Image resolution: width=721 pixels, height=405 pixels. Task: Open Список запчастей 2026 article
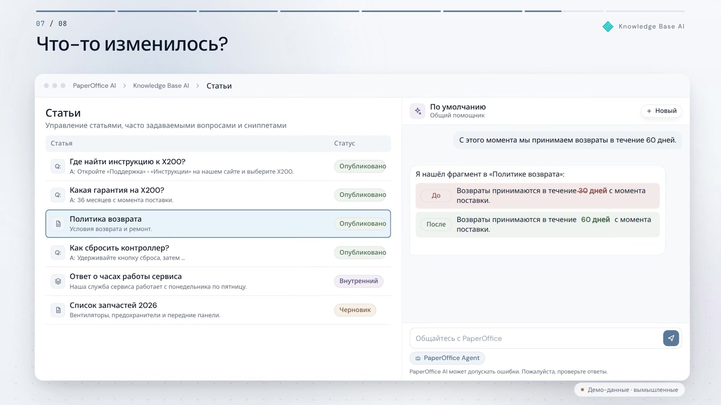coord(113,305)
